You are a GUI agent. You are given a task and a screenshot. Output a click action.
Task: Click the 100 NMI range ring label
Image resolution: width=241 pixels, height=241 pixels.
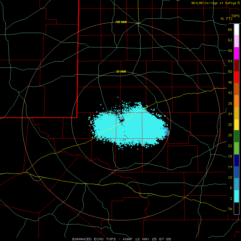click(121, 22)
